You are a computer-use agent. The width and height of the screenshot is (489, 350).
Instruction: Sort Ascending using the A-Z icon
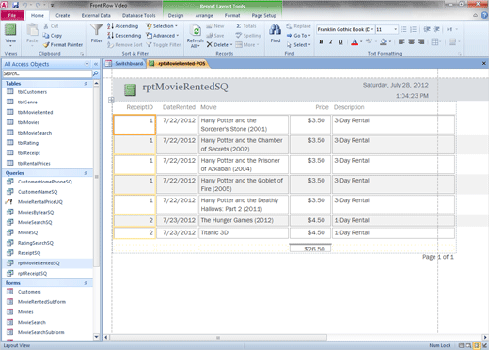coord(122,26)
